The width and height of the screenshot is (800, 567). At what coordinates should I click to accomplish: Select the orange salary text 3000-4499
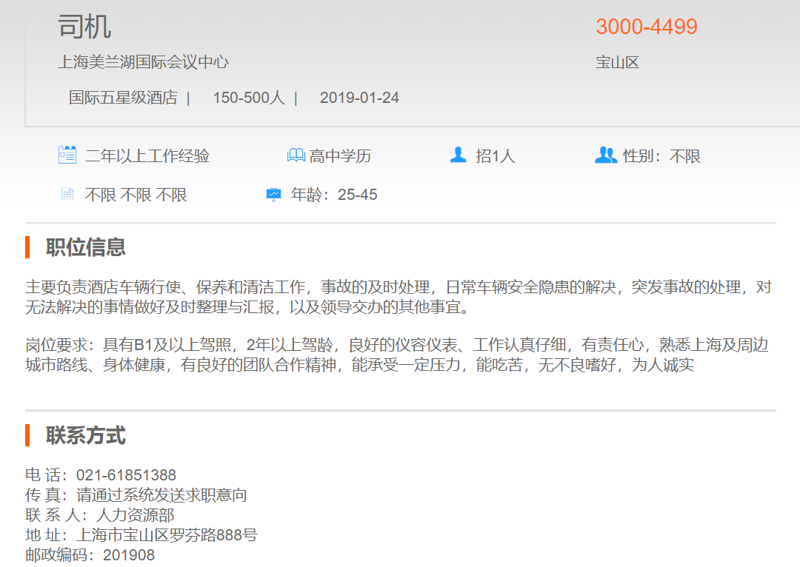(x=646, y=27)
